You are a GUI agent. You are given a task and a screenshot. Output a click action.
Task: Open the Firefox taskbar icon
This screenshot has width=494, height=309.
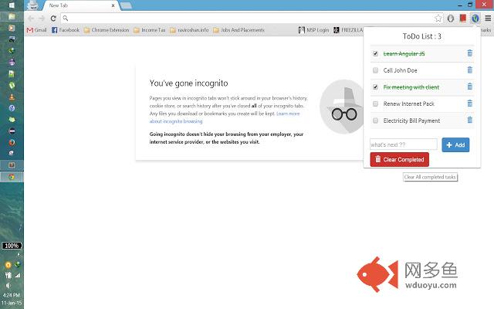click(12, 142)
